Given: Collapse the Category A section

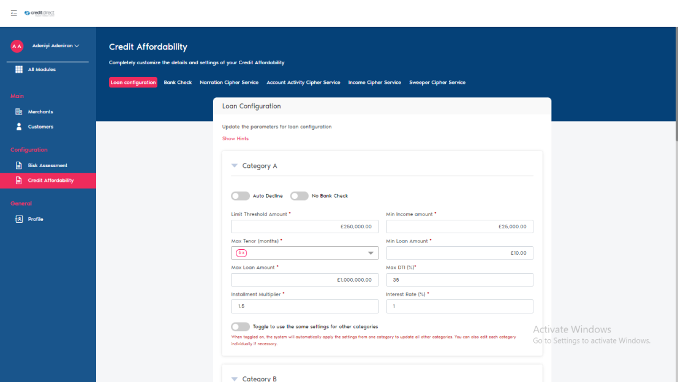Looking at the screenshot, I should click(234, 165).
